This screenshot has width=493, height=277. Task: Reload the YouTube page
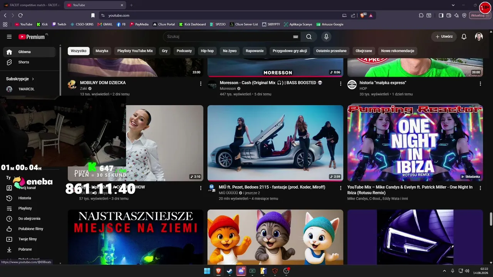click(x=20, y=15)
